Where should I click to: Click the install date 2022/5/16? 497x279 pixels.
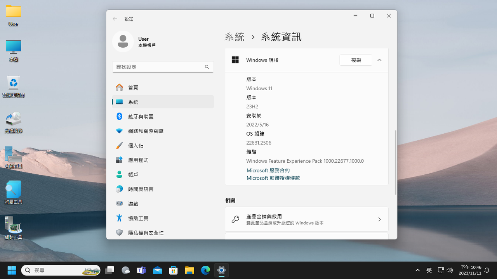pyautogui.click(x=257, y=125)
